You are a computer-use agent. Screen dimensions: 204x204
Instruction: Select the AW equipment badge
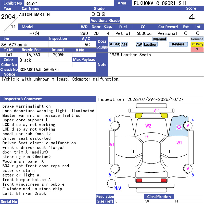139,44
